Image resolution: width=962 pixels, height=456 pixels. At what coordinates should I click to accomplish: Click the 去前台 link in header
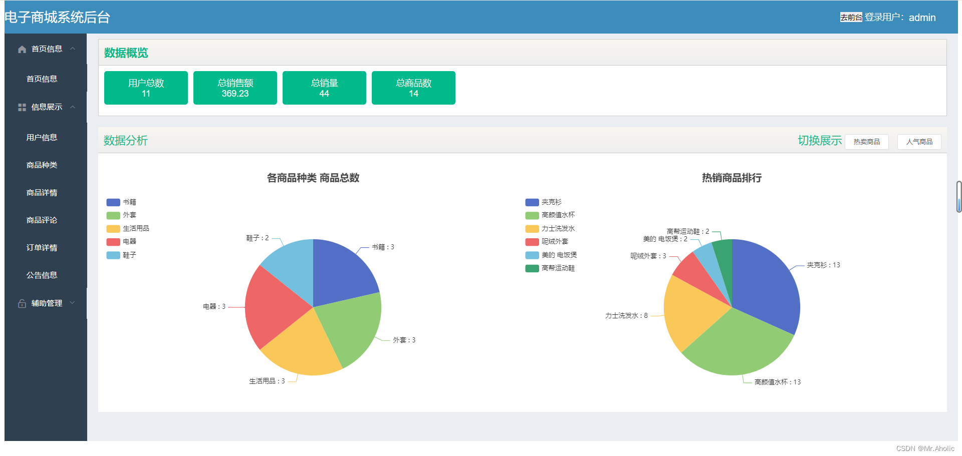851,18
